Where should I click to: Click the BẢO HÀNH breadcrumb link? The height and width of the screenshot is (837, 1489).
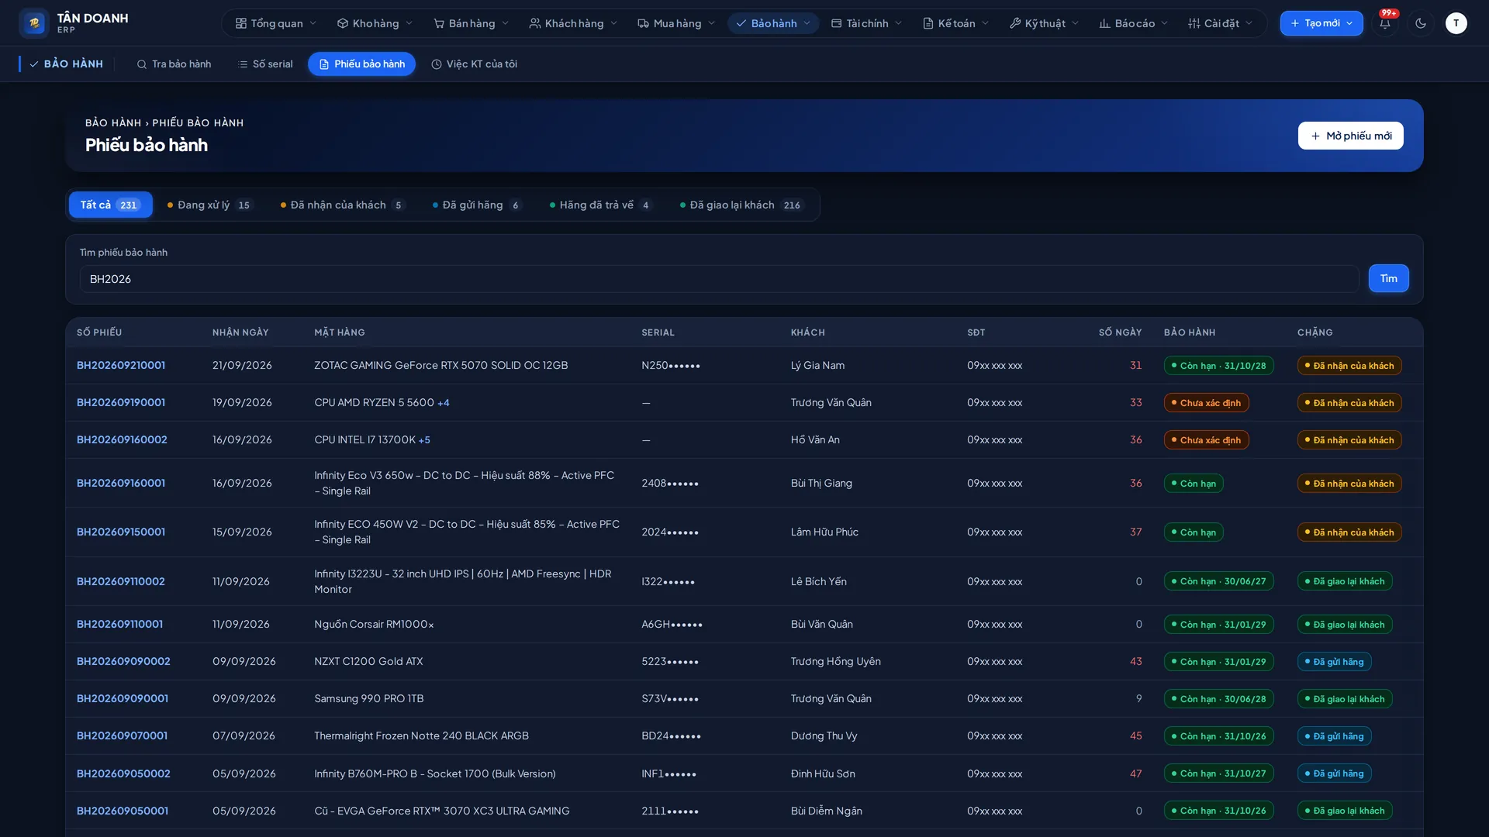click(x=113, y=122)
